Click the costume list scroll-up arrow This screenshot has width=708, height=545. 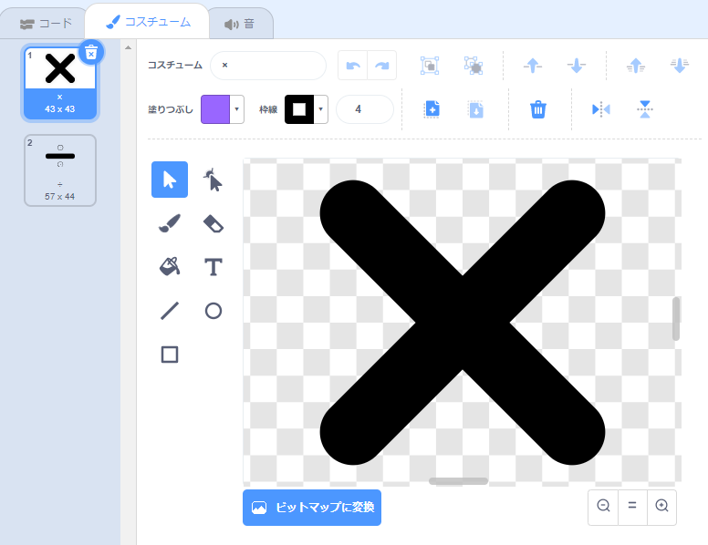click(x=129, y=47)
